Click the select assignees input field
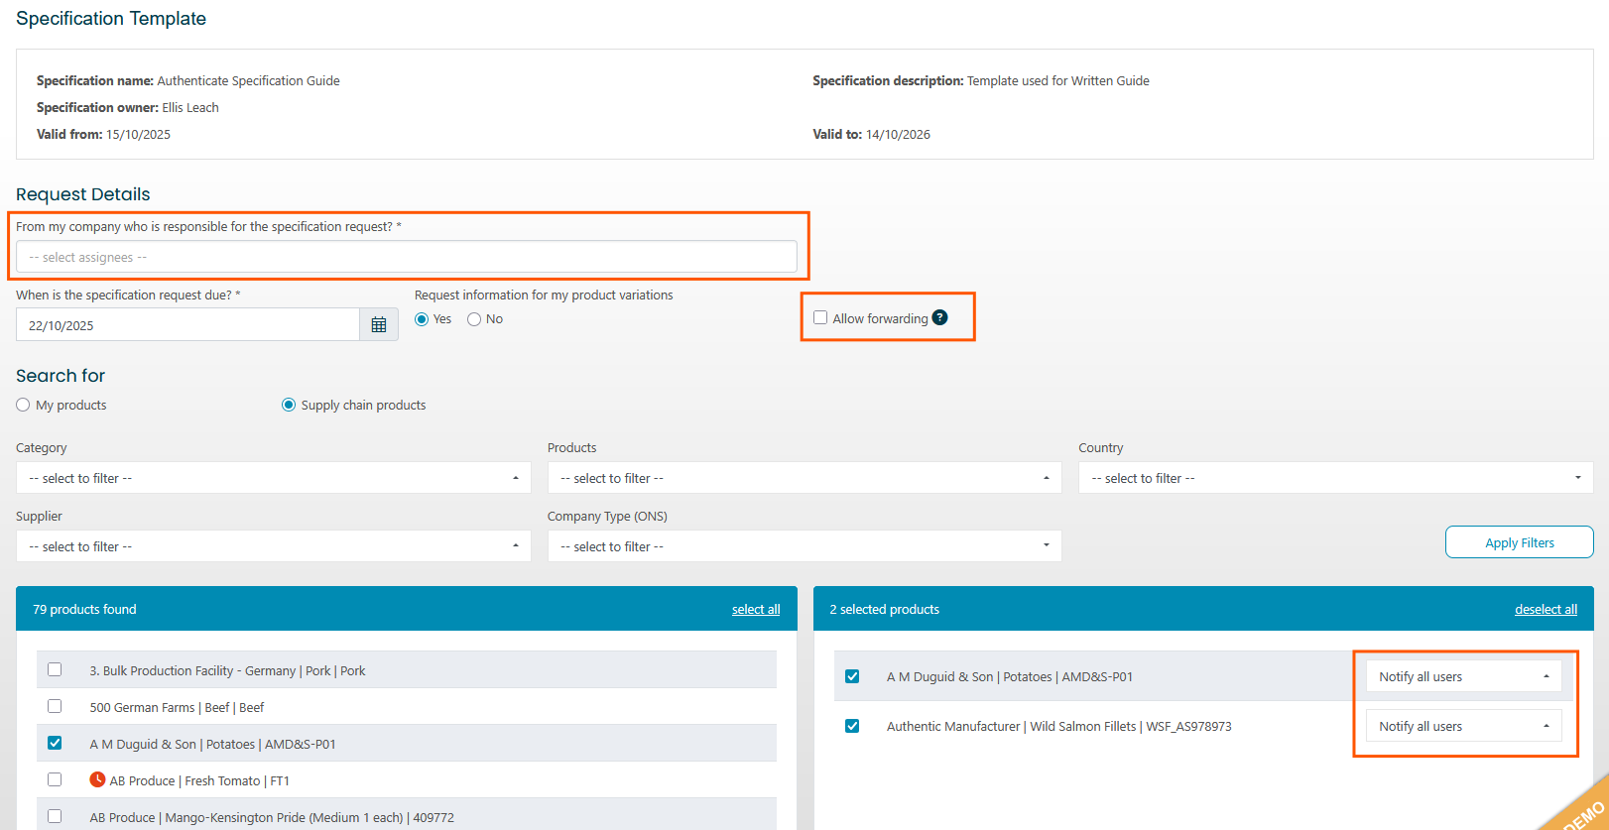 (407, 257)
